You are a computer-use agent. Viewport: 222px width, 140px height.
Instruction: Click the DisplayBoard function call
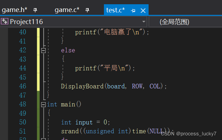tap(82, 86)
